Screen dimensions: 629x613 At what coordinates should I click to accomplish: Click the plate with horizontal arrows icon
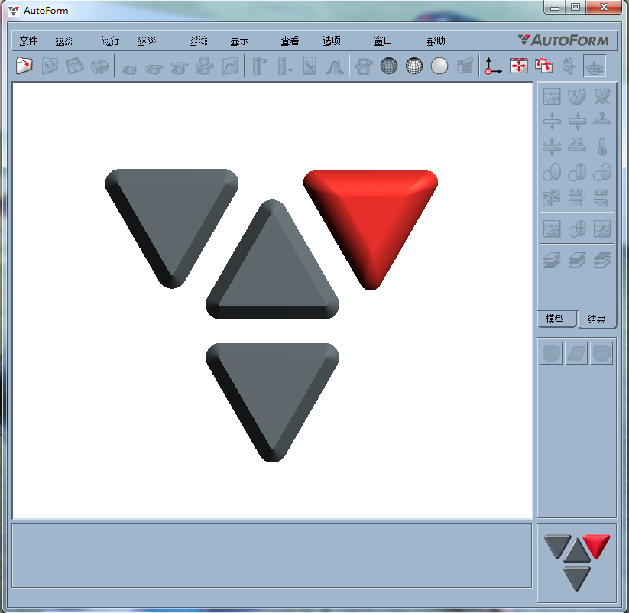tap(602, 197)
